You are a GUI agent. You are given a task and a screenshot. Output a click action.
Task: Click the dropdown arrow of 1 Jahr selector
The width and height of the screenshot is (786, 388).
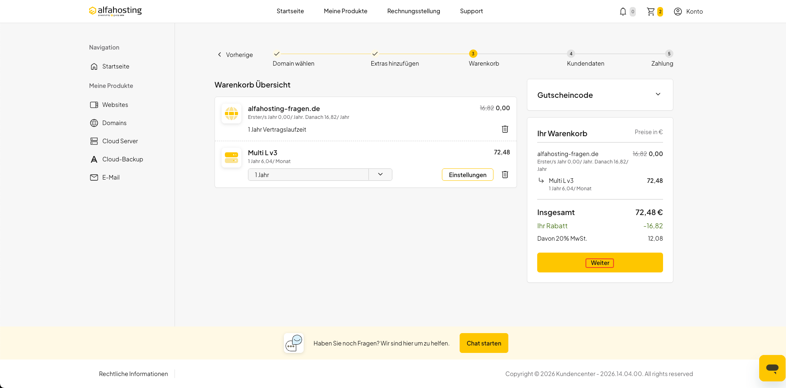point(380,175)
